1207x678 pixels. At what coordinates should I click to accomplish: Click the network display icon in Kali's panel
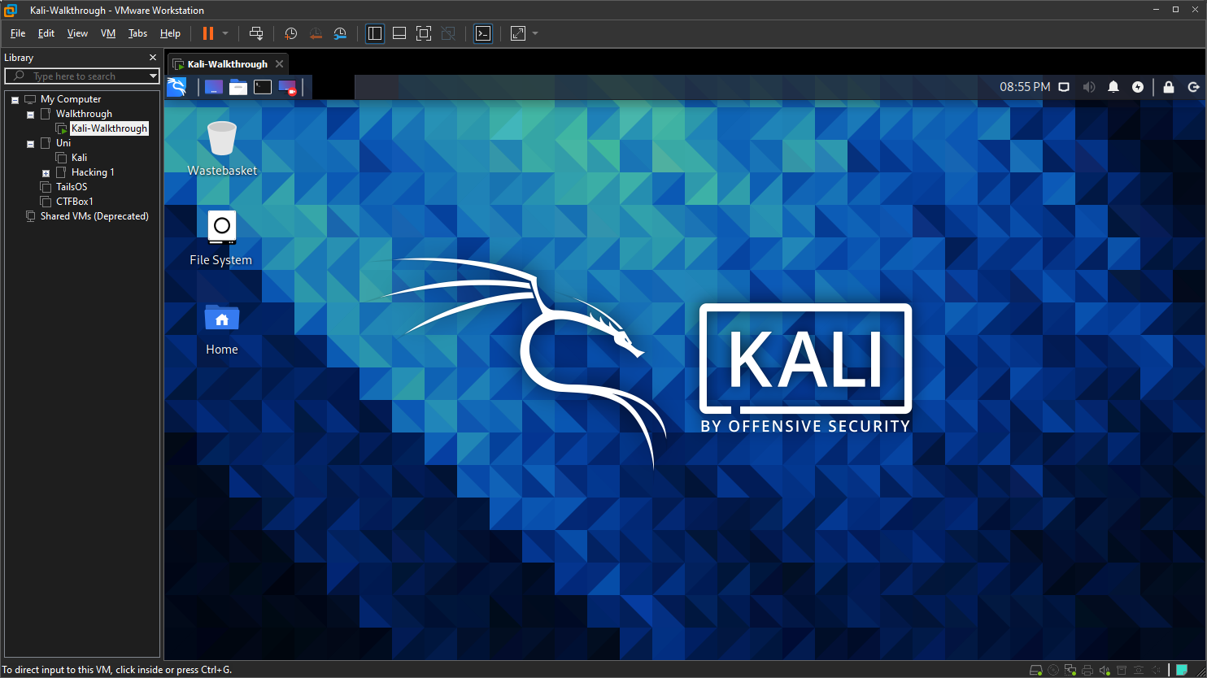coord(1064,87)
